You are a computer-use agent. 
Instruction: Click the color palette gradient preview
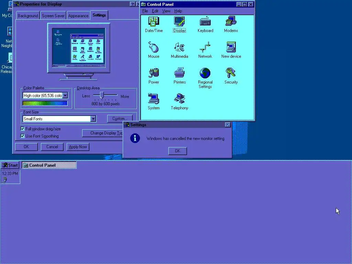[45, 103]
